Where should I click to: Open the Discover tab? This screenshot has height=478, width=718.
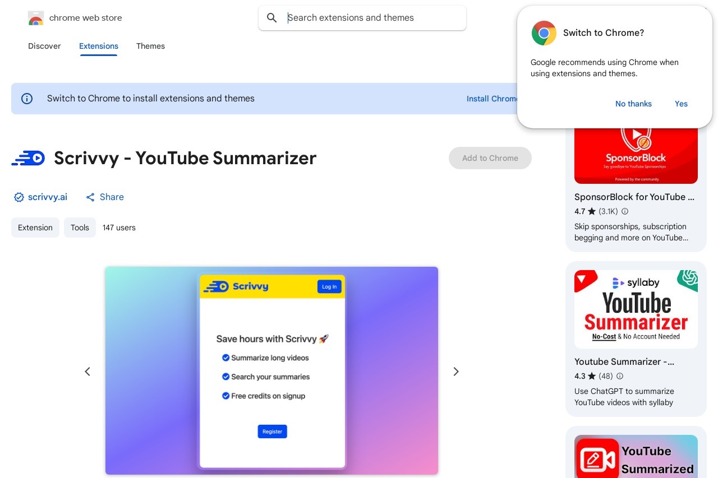click(x=44, y=46)
